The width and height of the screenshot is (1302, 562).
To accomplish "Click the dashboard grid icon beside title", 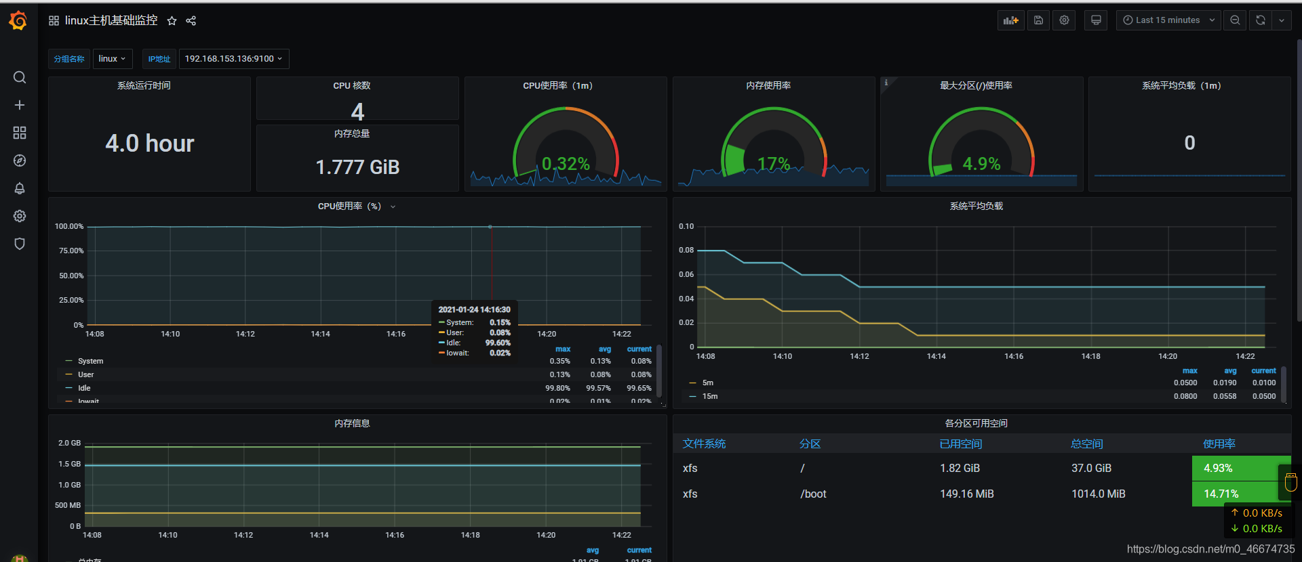I will click(54, 21).
